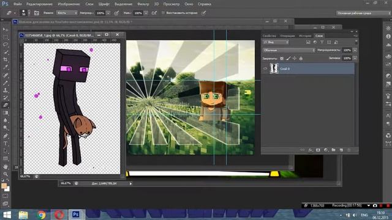This screenshot has height=220, width=392.
Task: Open Chrome from the taskbar
Action: [42, 215]
